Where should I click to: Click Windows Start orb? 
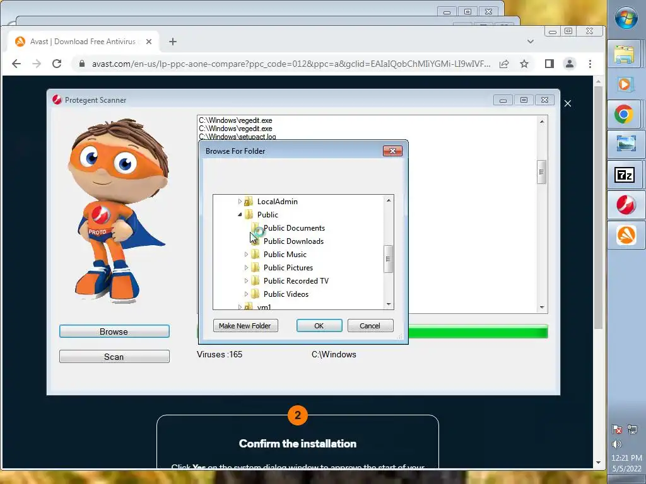(626, 18)
